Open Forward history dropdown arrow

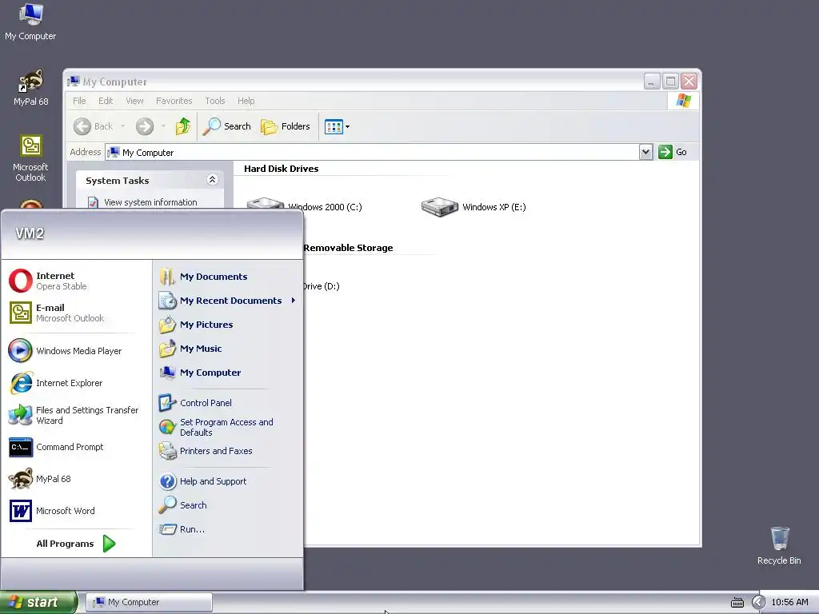(163, 126)
